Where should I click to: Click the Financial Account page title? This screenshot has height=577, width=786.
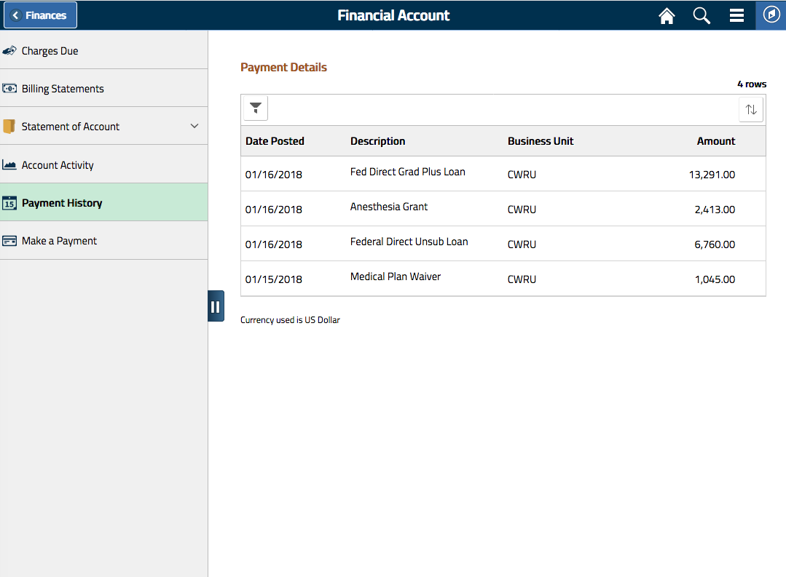pos(393,15)
